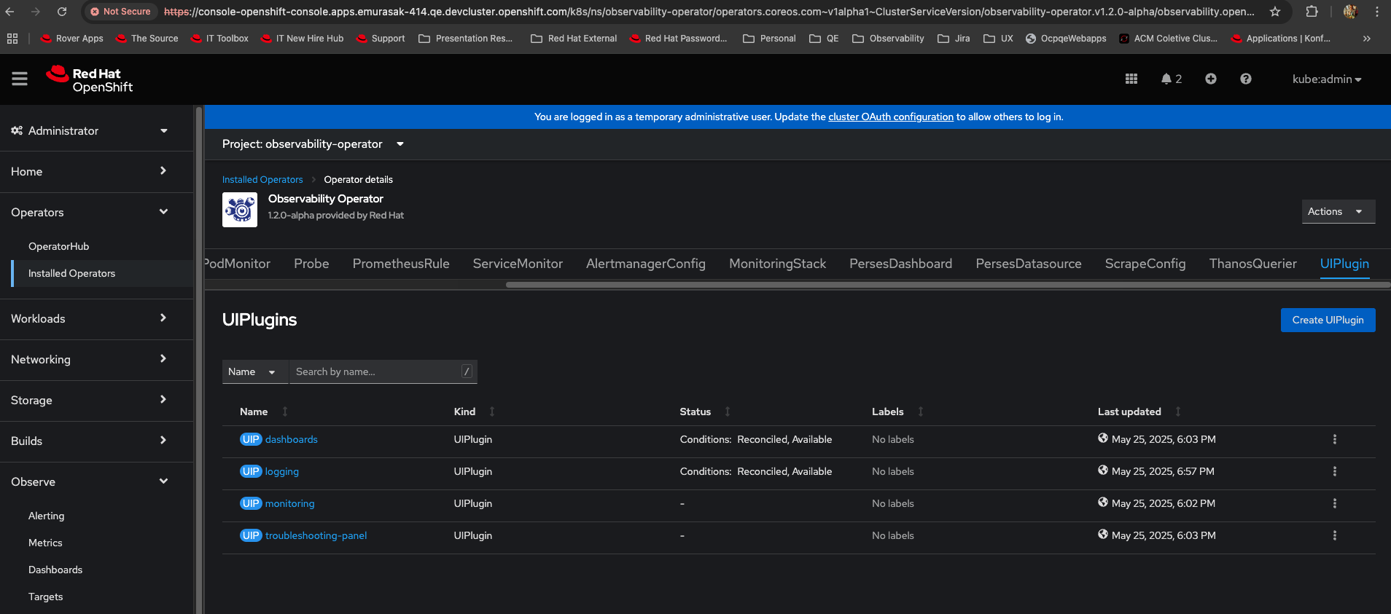The image size is (1391, 614).
Task: Open the Actions dropdown
Action: pyautogui.click(x=1338, y=211)
